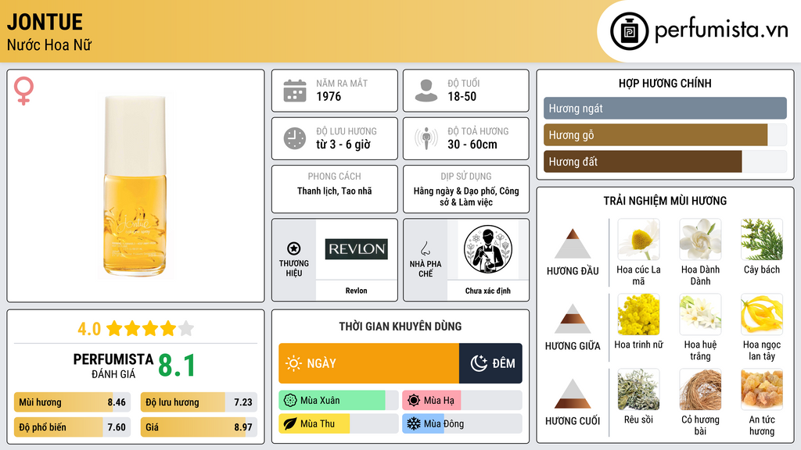Click the Hương giữa pyramid icon
Viewport: 801px width, 450px height.
point(573,319)
